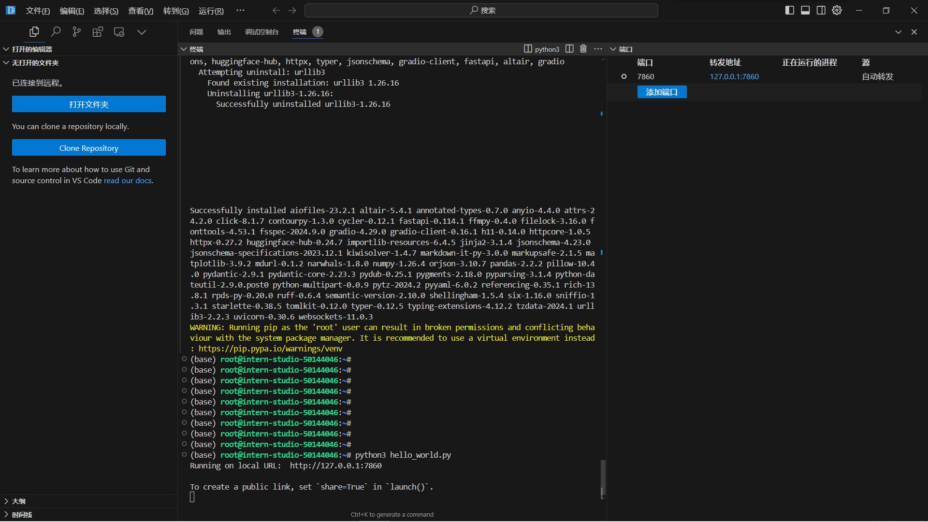928x522 pixels.
Task: Switch to the 输出 tab
Action: tap(224, 32)
